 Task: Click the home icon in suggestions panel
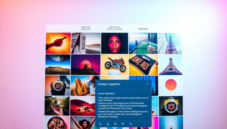tap(100, 124)
